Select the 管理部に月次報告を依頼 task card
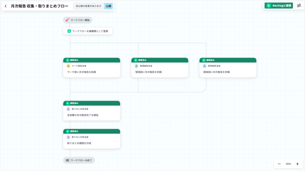Viewport: 305px width, 171px height. [x=160, y=68]
